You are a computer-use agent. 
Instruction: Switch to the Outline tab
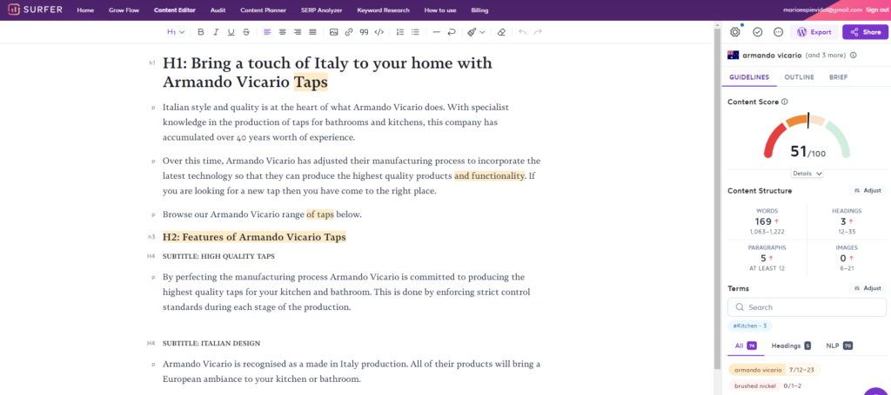point(799,77)
